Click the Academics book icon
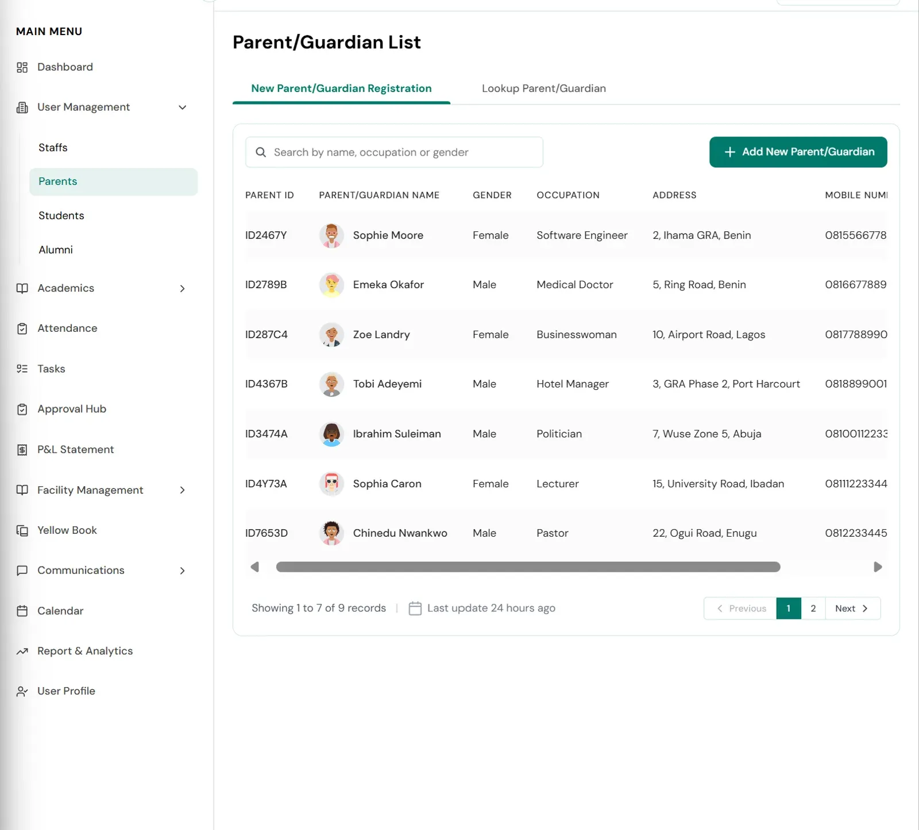The width and height of the screenshot is (919, 830). pyautogui.click(x=22, y=288)
